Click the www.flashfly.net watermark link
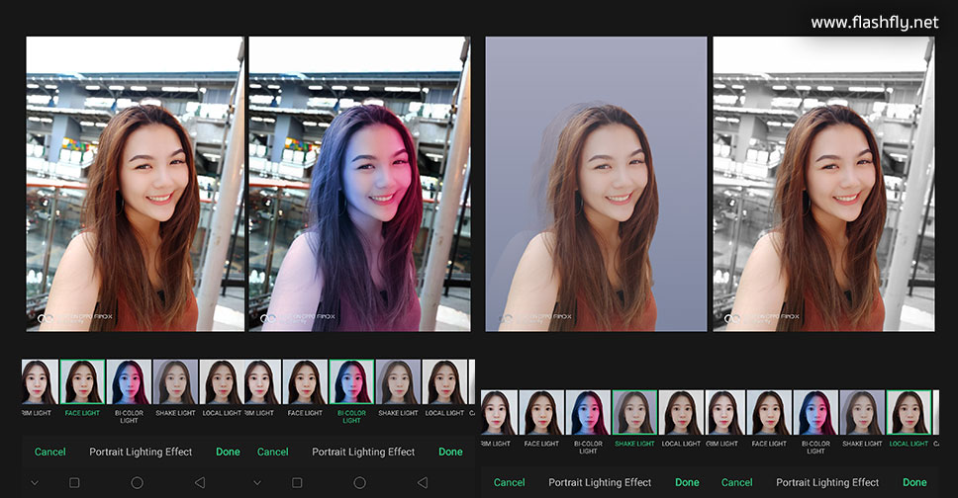958x498 pixels. 874,22
